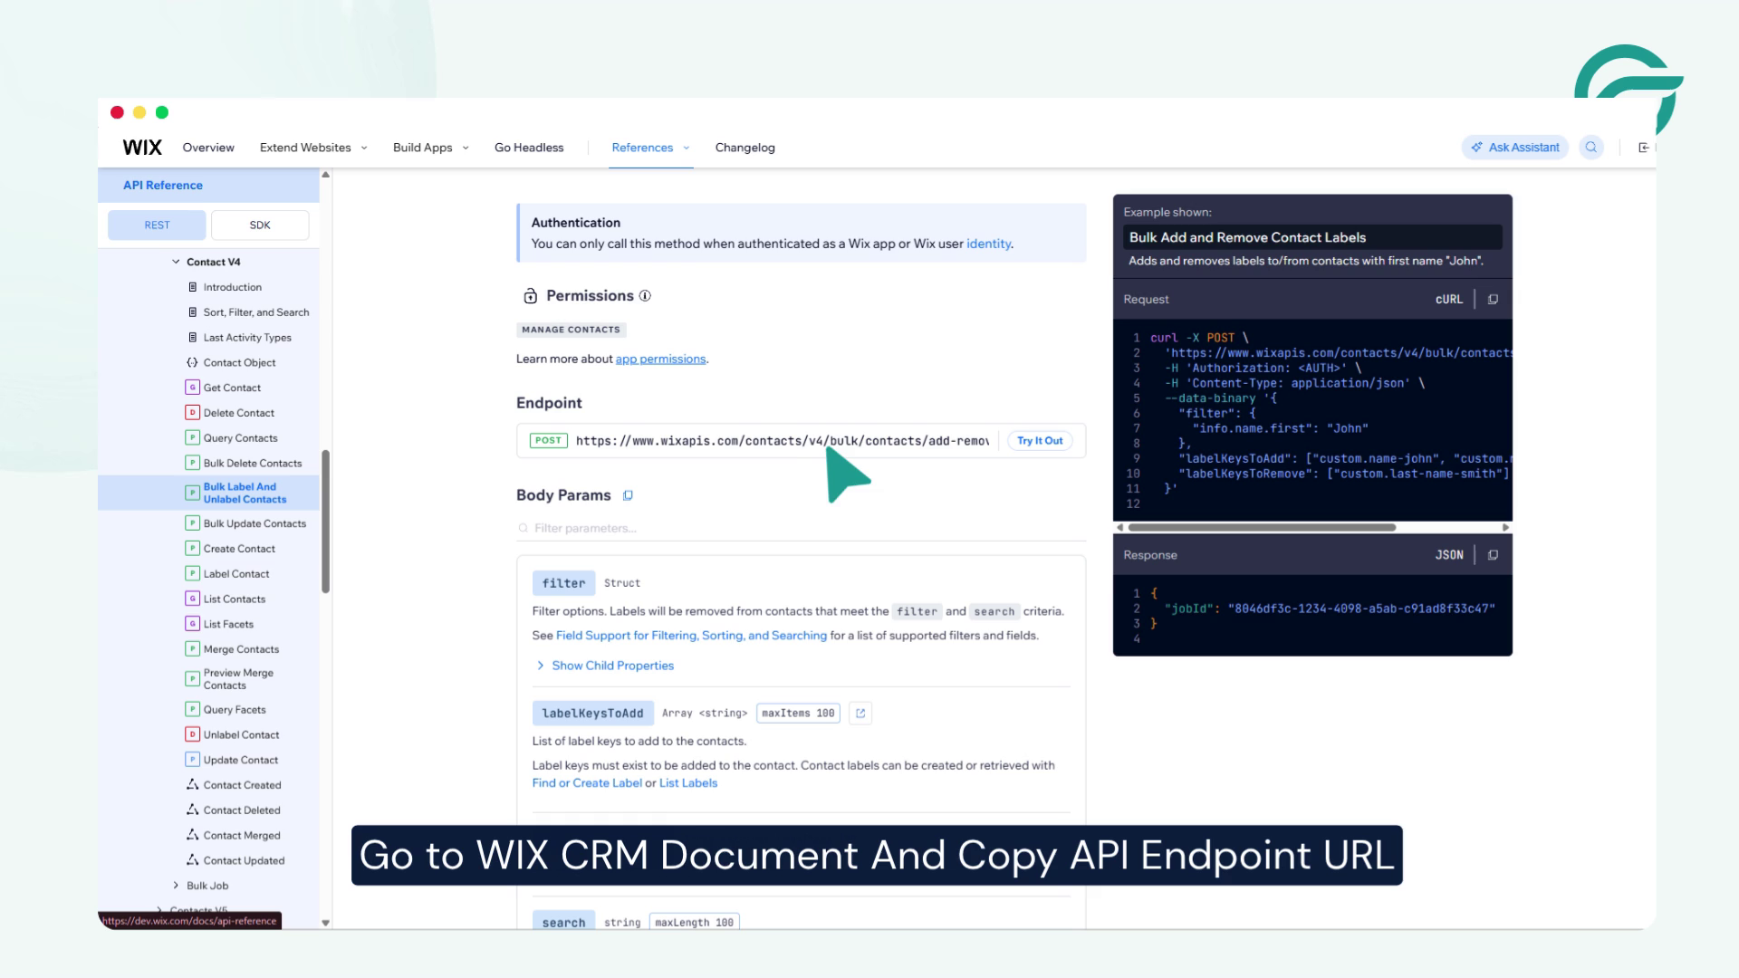Click Query Contacts method icon

pyautogui.click(x=192, y=438)
